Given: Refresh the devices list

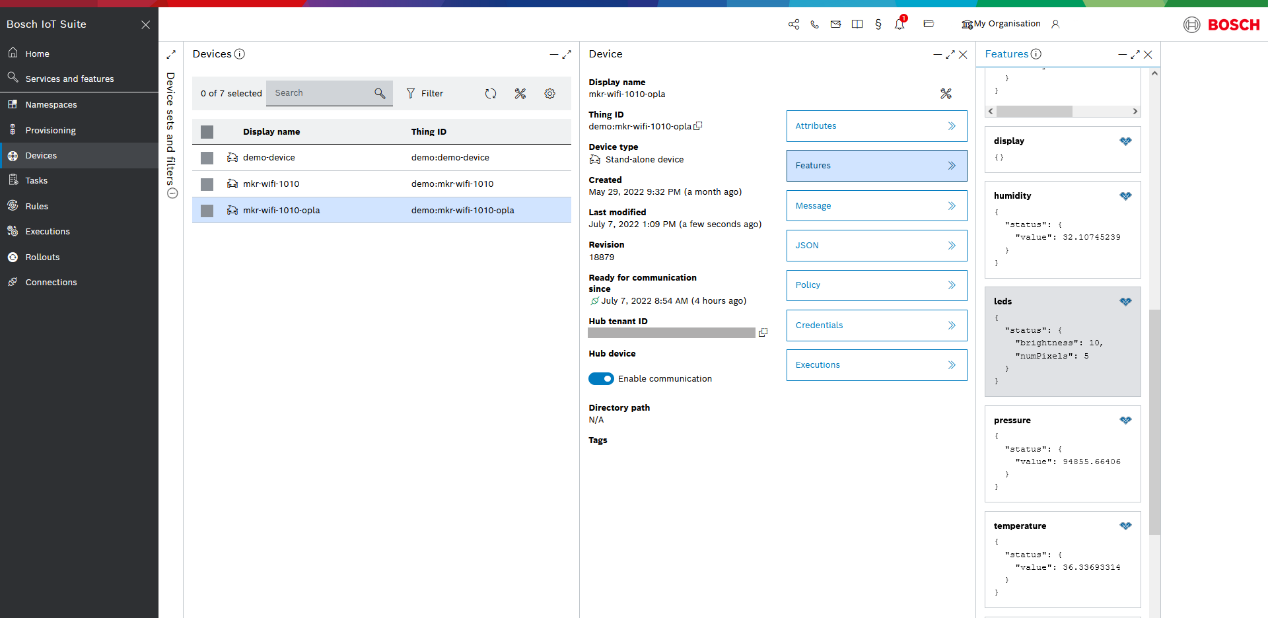Looking at the screenshot, I should pos(491,94).
